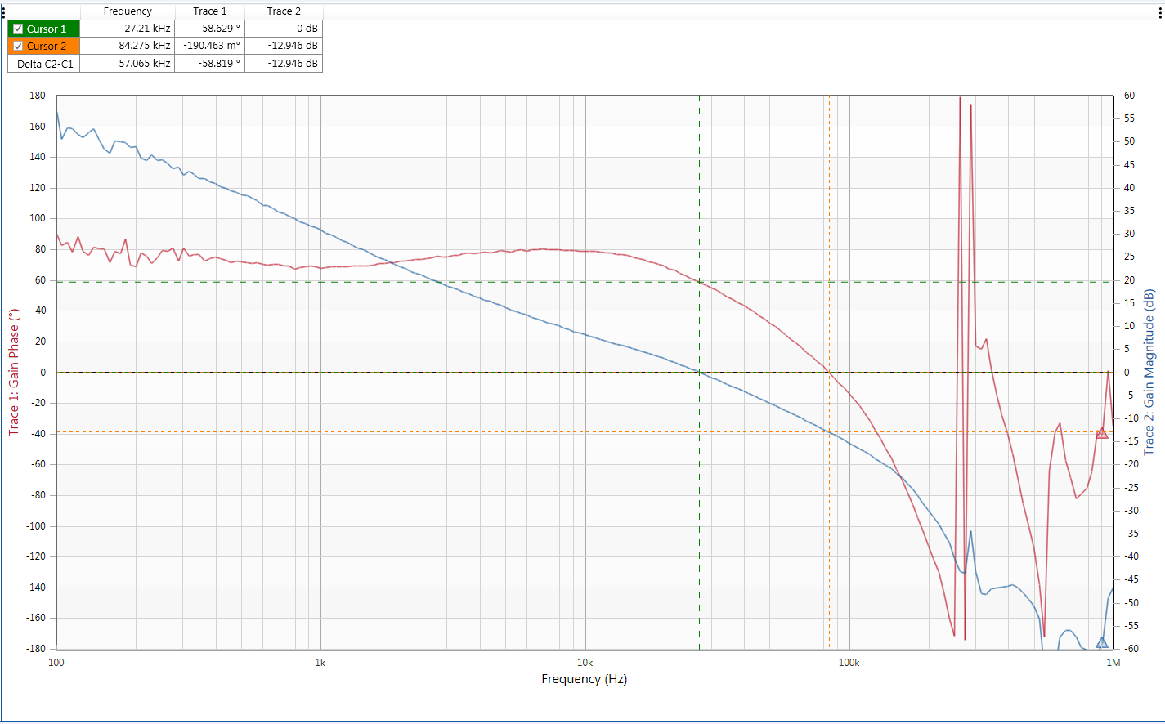Image resolution: width=1165 pixels, height=724 pixels.
Task: Toggle the Cursor 2 checkbox
Action: coord(18,46)
